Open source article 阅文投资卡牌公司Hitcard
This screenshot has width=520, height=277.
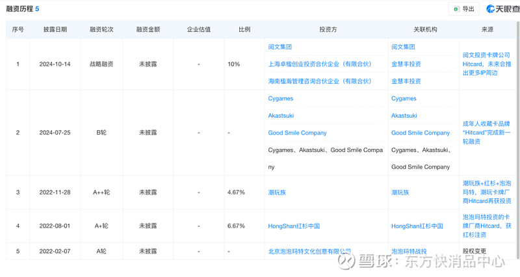tap(486, 64)
